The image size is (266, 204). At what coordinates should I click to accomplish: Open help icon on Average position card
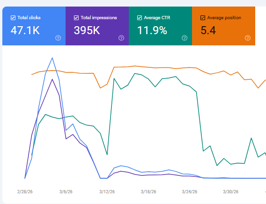click(x=248, y=38)
